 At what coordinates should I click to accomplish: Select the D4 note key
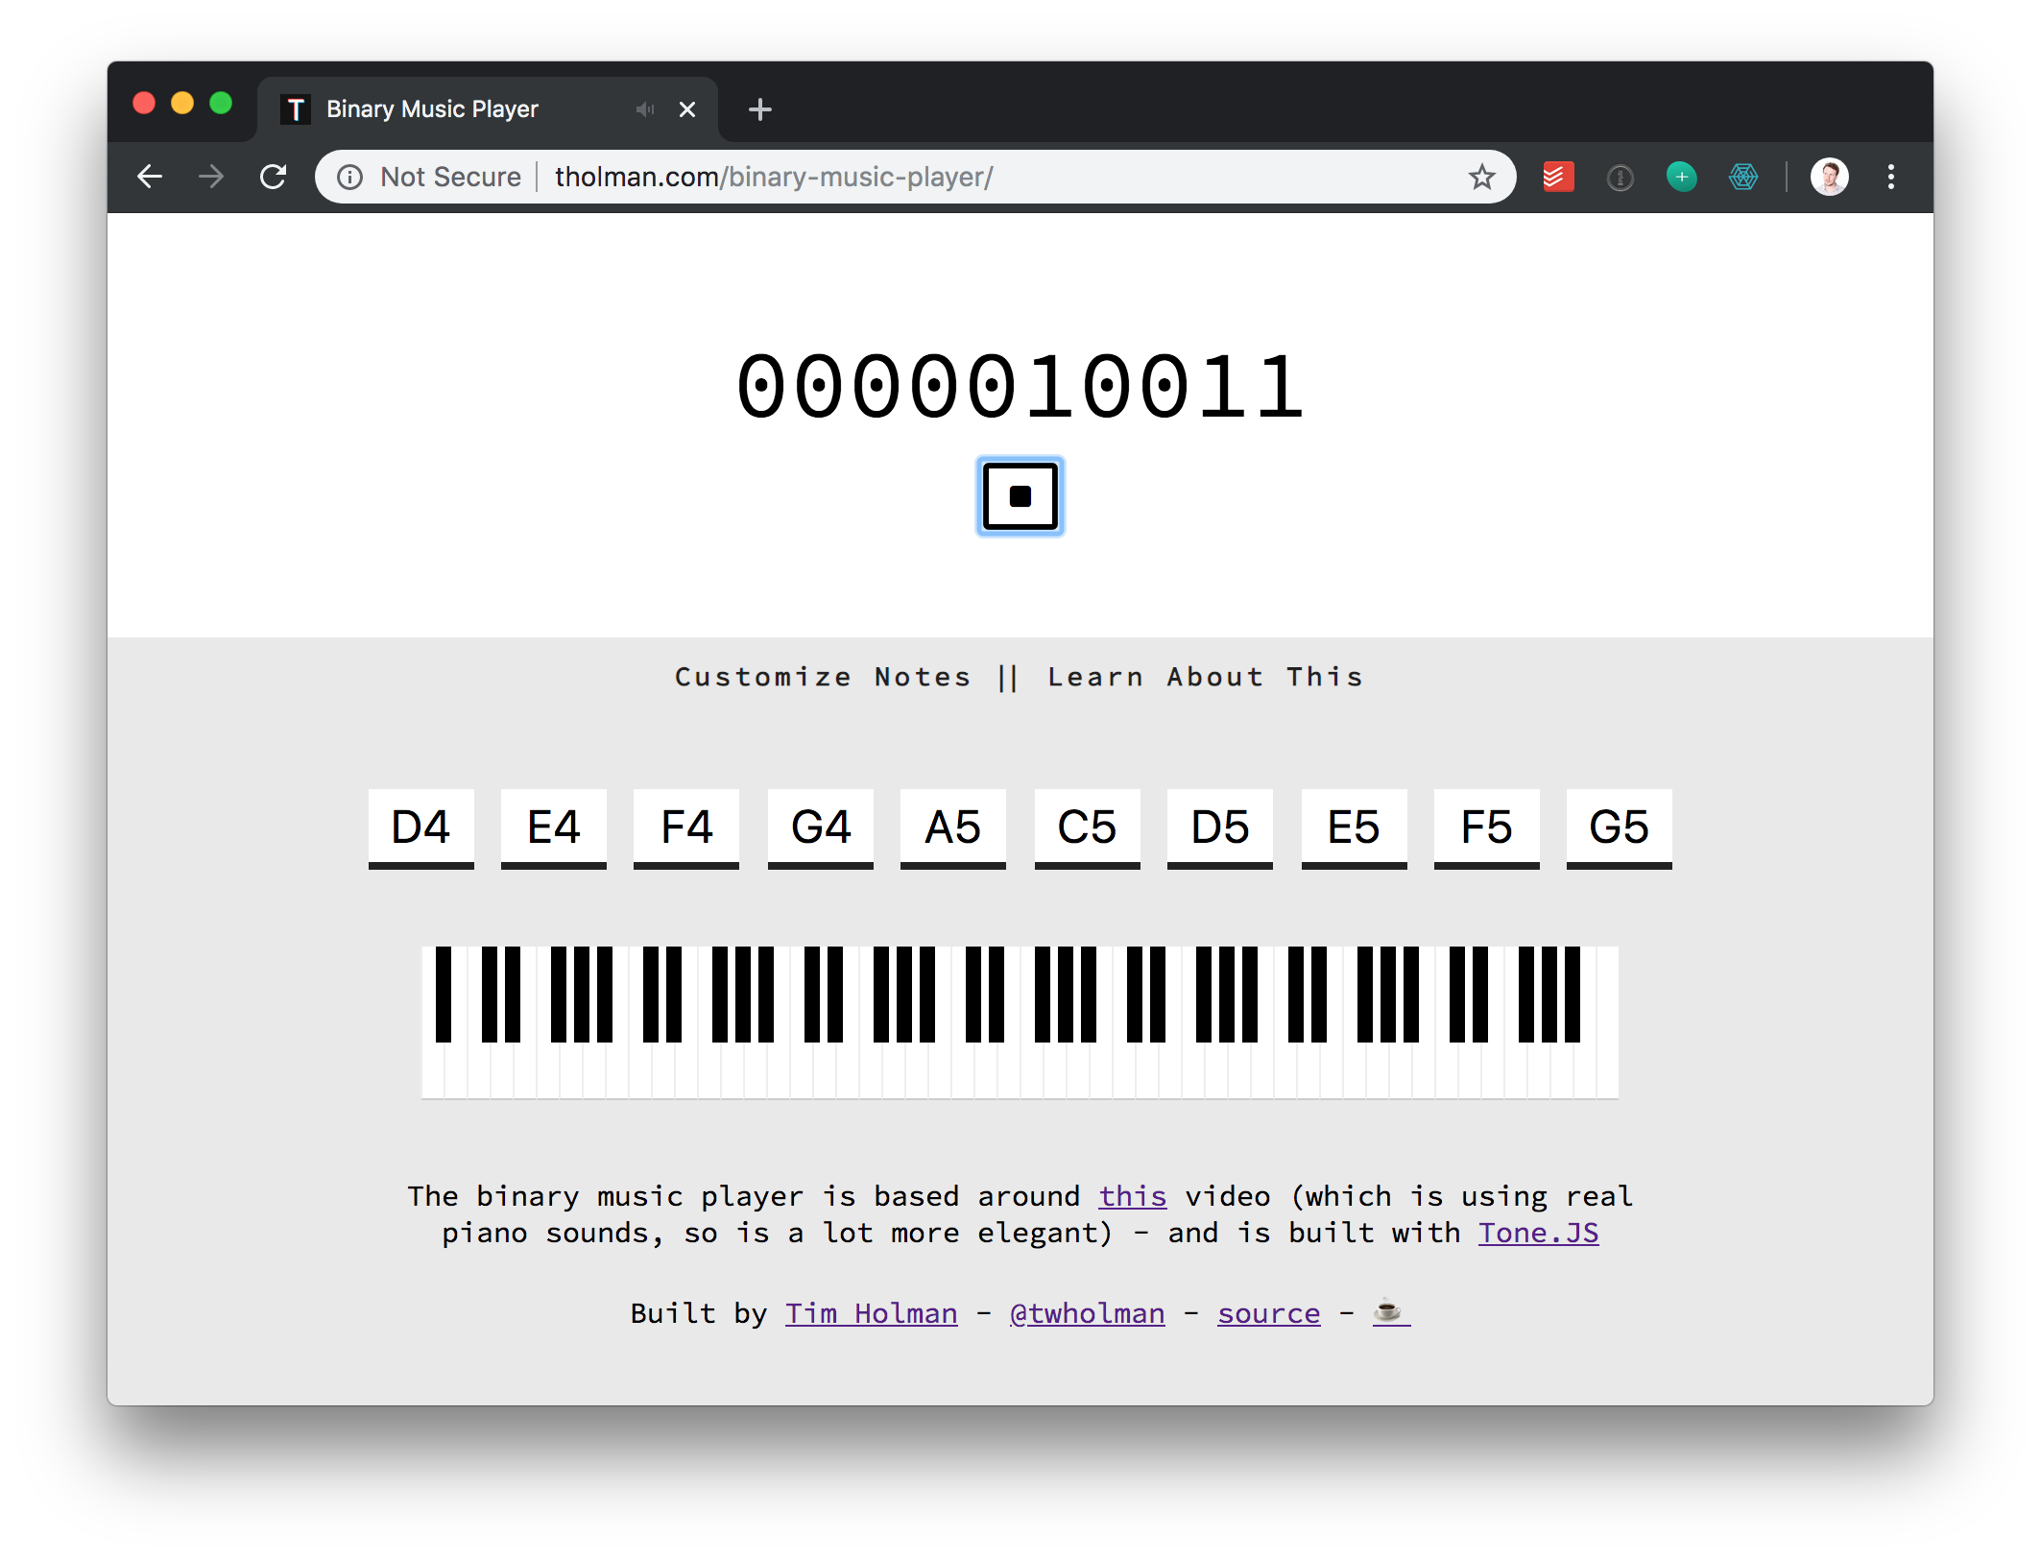point(421,824)
